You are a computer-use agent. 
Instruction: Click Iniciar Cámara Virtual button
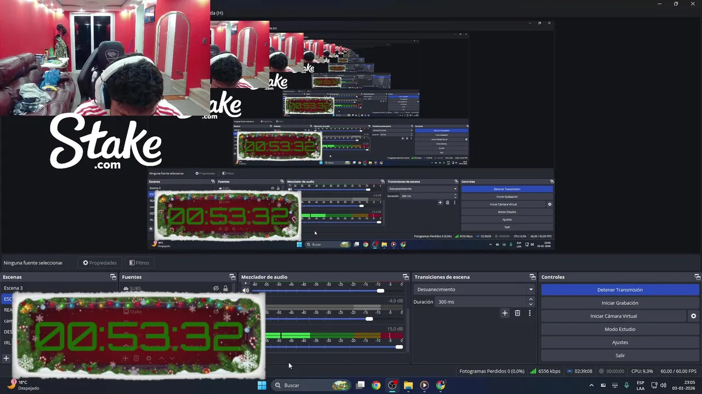pos(613,316)
